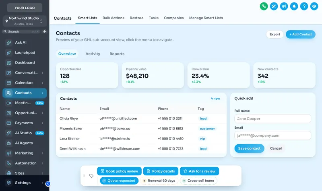
Task: Expand the Automation submenu chevron
Action: pyautogui.click(x=43, y=163)
